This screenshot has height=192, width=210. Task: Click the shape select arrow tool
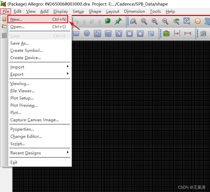(97, 33)
